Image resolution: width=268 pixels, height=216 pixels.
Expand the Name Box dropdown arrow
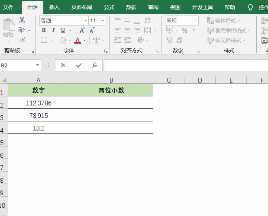pos(37,65)
